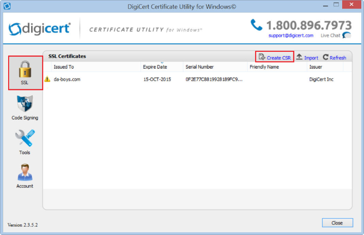Click the Create CSR document icon
The width and height of the screenshot is (364, 235).
tap(262, 57)
